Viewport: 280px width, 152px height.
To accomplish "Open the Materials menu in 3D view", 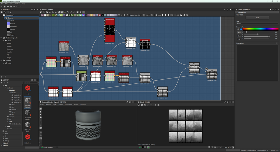I will (x=48, y=105).
